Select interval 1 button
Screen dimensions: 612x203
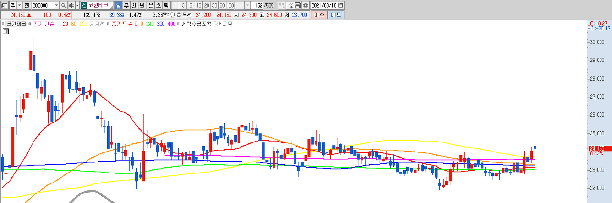coord(175,5)
